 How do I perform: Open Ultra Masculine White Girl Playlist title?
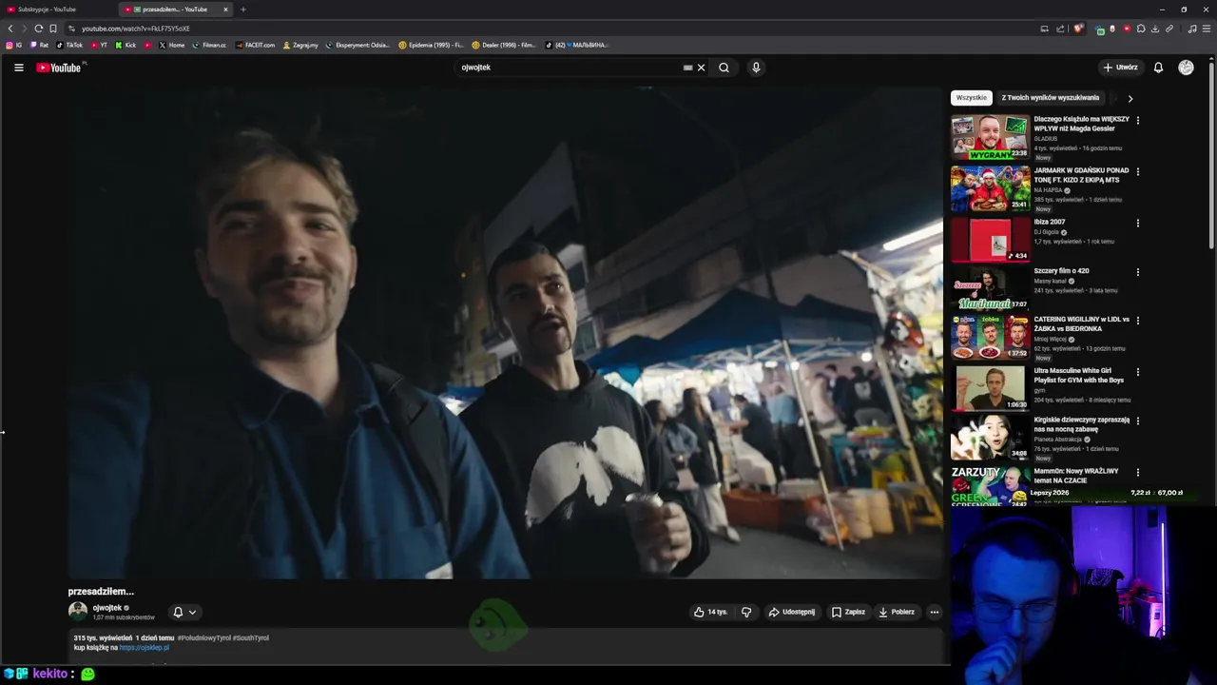(1079, 376)
